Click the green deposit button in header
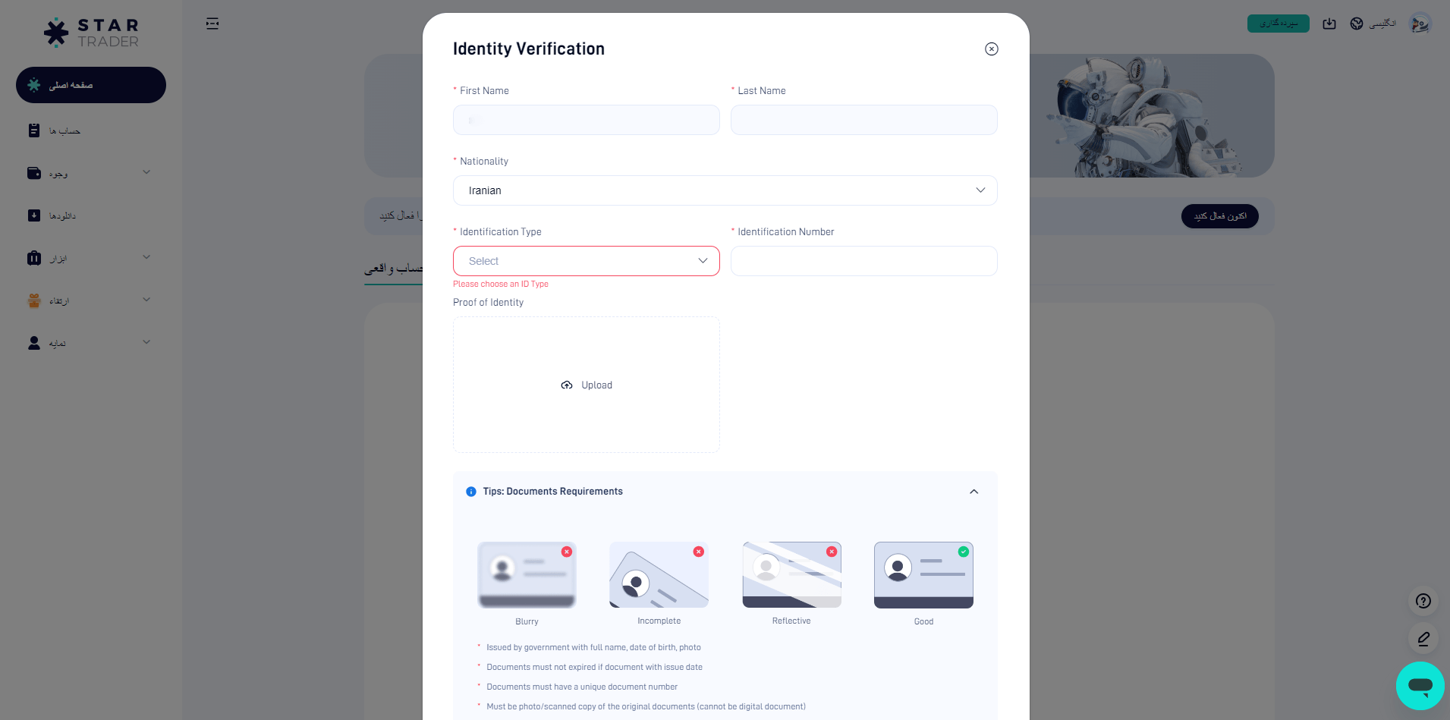 coord(1278,24)
